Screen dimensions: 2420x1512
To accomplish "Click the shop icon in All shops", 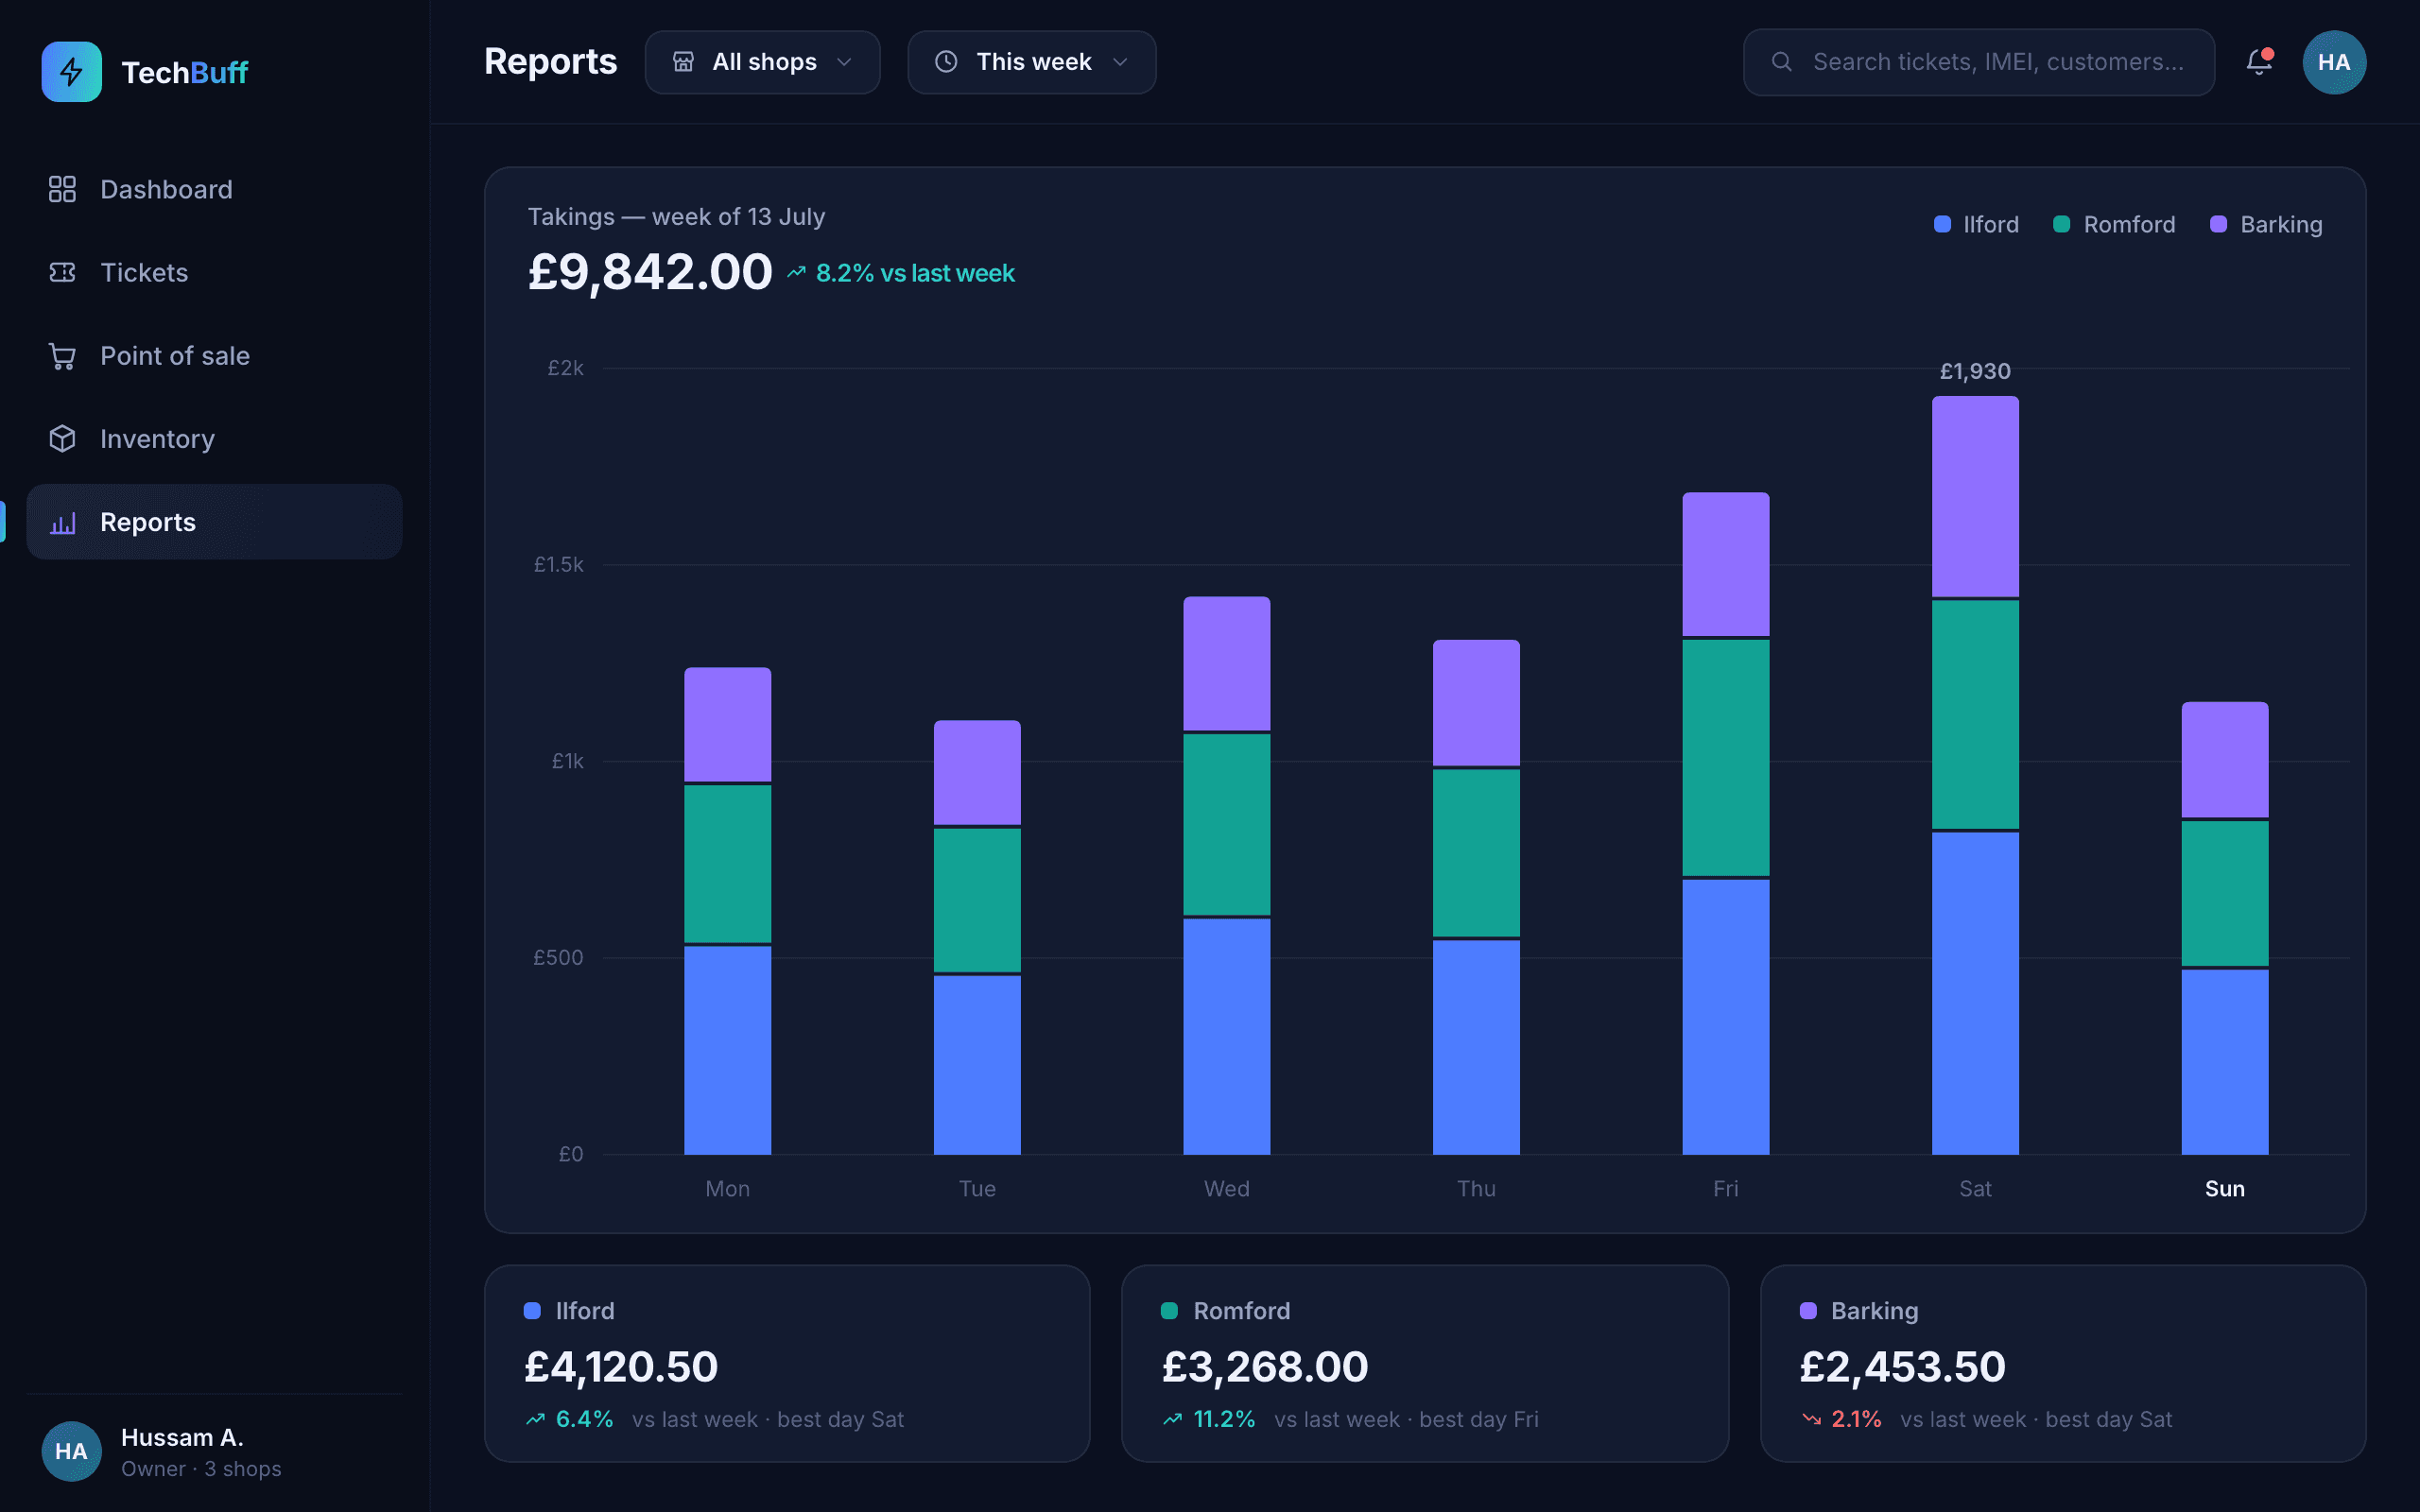I will tap(683, 62).
